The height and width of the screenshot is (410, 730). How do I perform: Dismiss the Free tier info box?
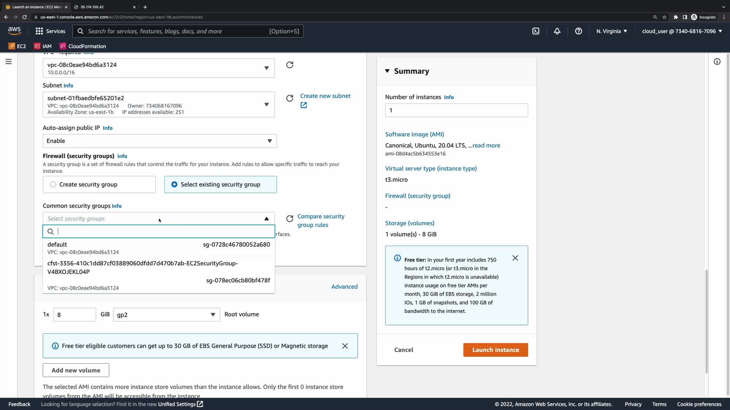click(x=515, y=258)
